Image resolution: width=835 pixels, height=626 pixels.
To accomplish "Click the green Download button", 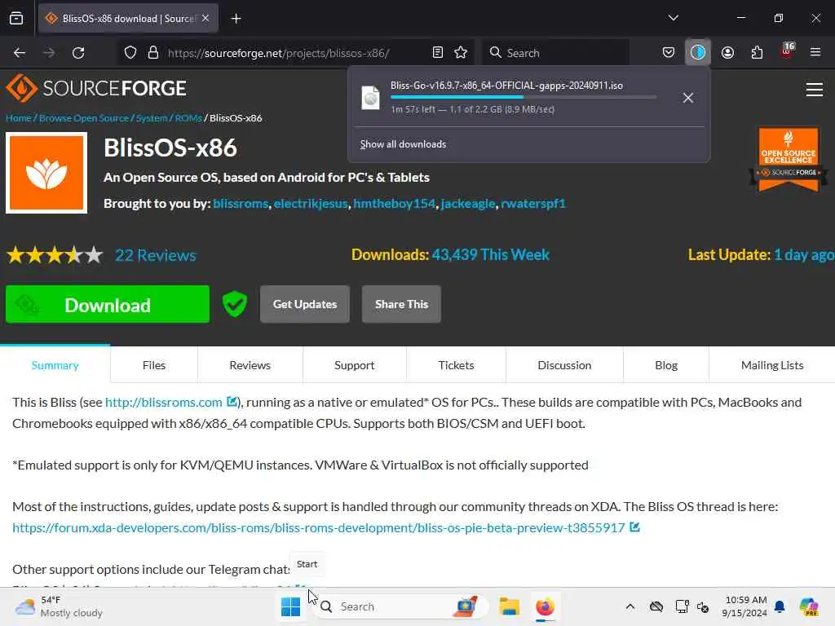I will pyautogui.click(x=108, y=305).
